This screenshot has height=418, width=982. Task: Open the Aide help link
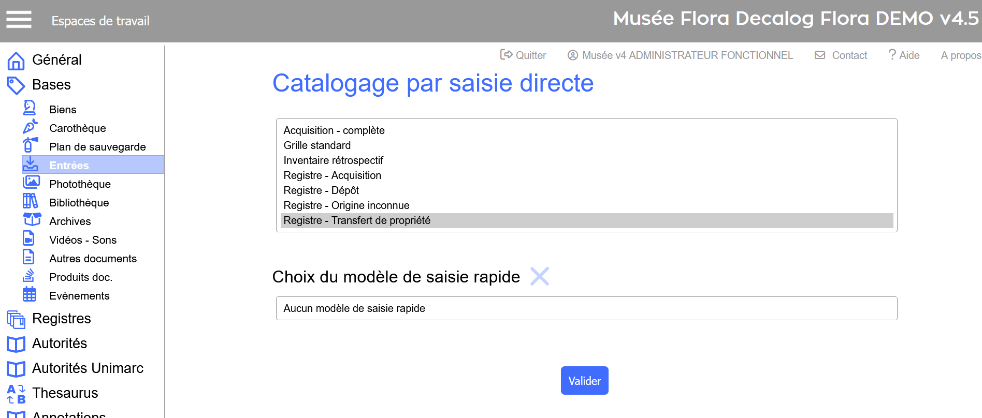coord(904,55)
